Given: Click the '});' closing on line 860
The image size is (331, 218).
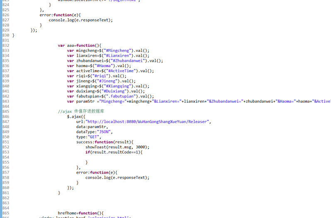Looking at the screenshot, I should click(x=71, y=188).
